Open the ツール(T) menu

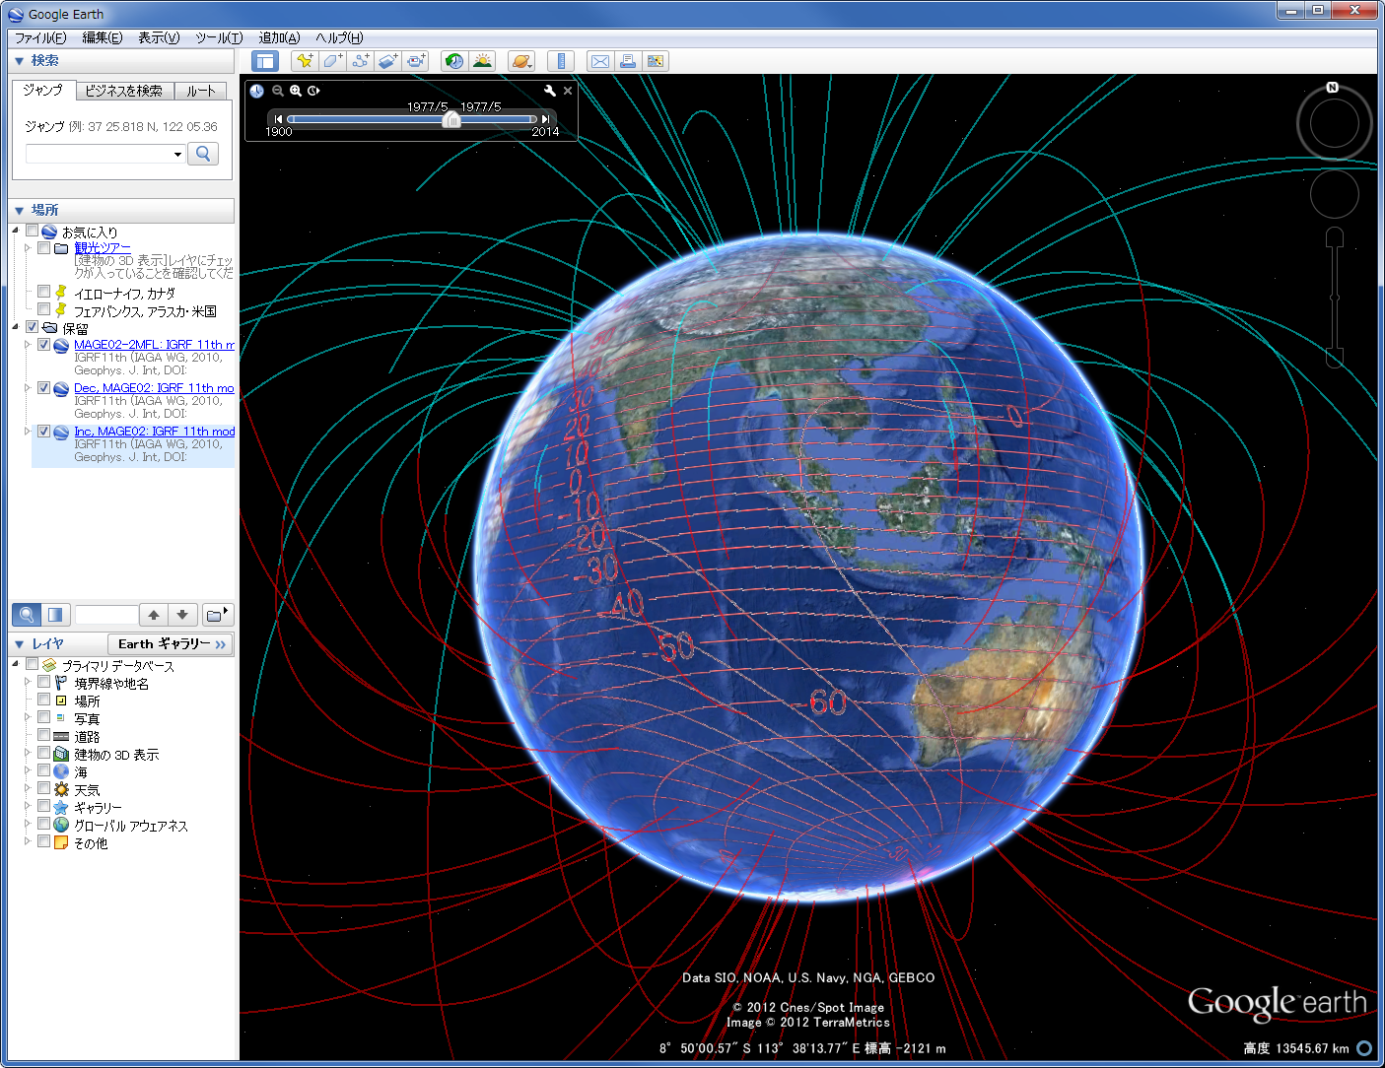pos(218,37)
